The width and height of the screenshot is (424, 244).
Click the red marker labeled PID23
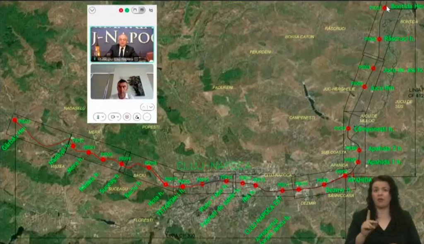coord(14,120)
